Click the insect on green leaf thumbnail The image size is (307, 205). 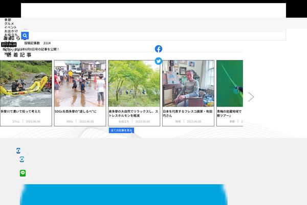point(230,84)
